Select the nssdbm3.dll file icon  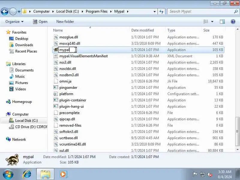pyautogui.click(x=56, y=75)
